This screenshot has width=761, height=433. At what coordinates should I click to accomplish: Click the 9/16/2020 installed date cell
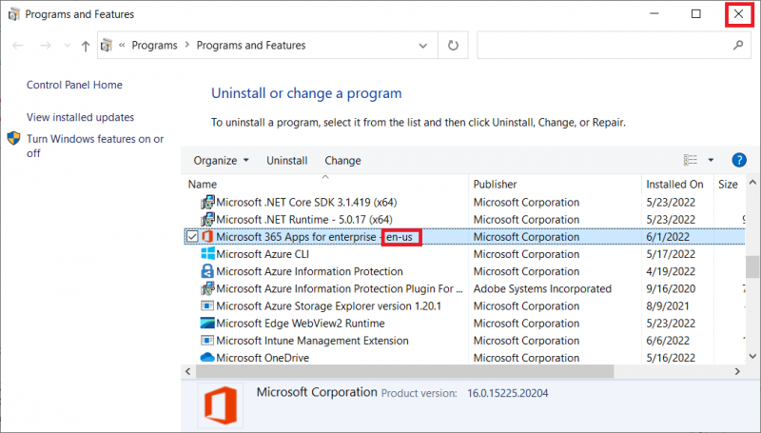[671, 289]
